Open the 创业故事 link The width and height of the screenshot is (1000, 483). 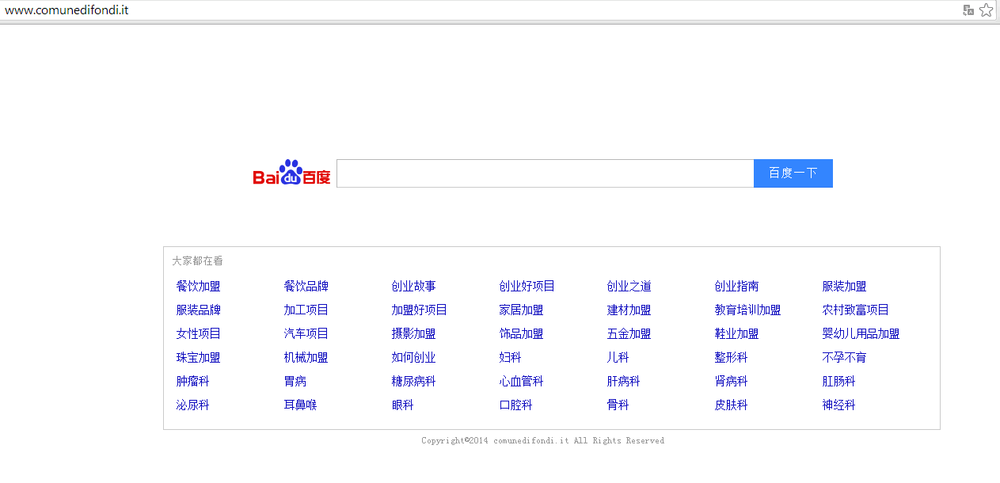(x=414, y=287)
